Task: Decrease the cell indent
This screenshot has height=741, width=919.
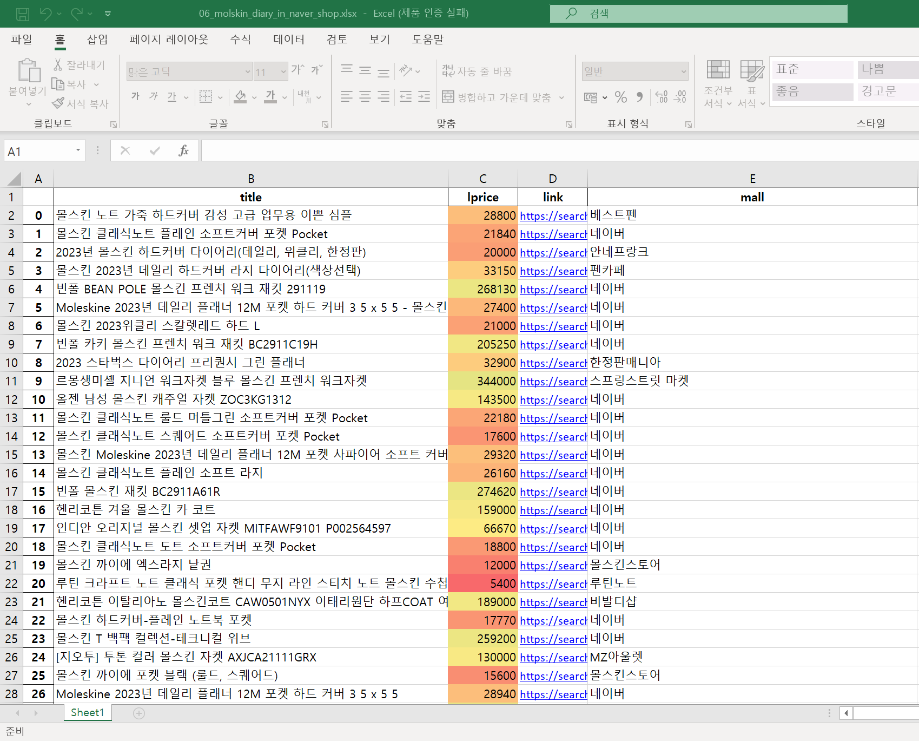Action: click(x=406, y=97)
